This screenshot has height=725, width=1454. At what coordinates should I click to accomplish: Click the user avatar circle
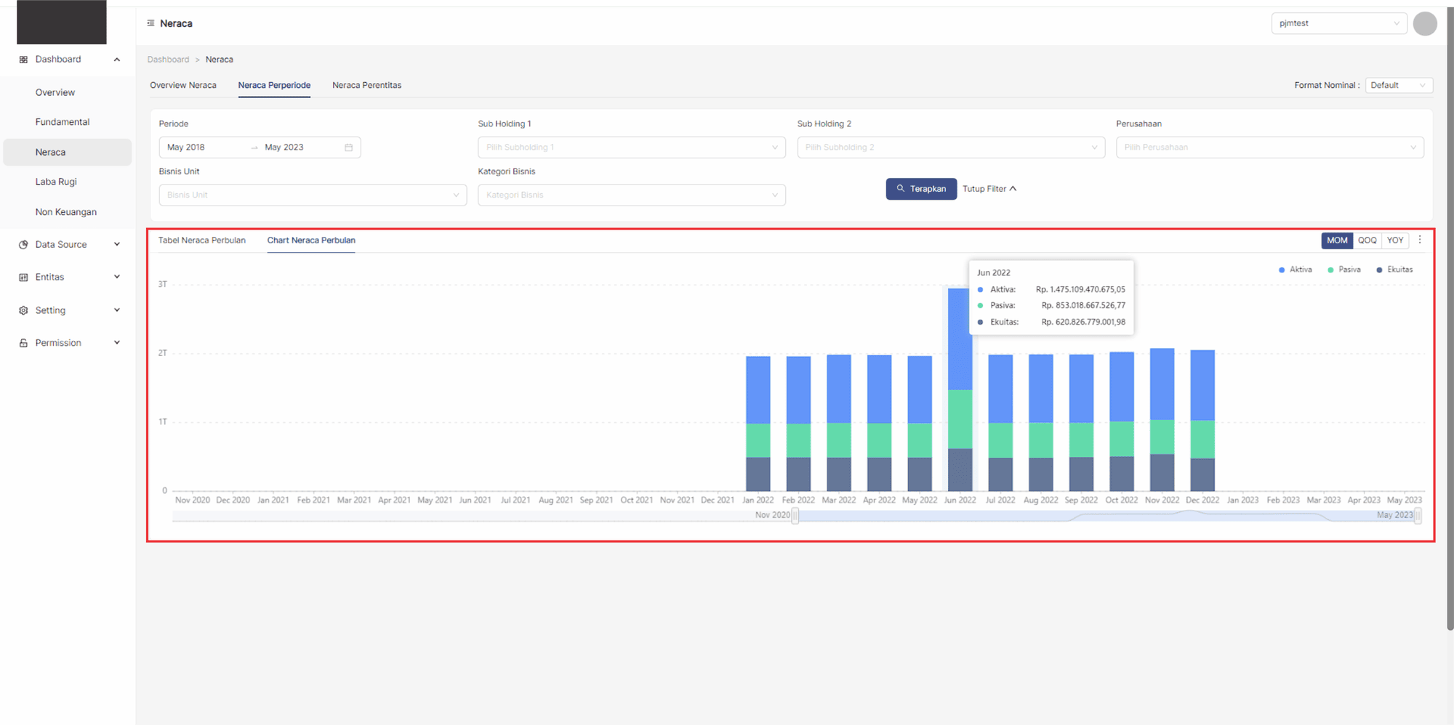[1424, 24]
